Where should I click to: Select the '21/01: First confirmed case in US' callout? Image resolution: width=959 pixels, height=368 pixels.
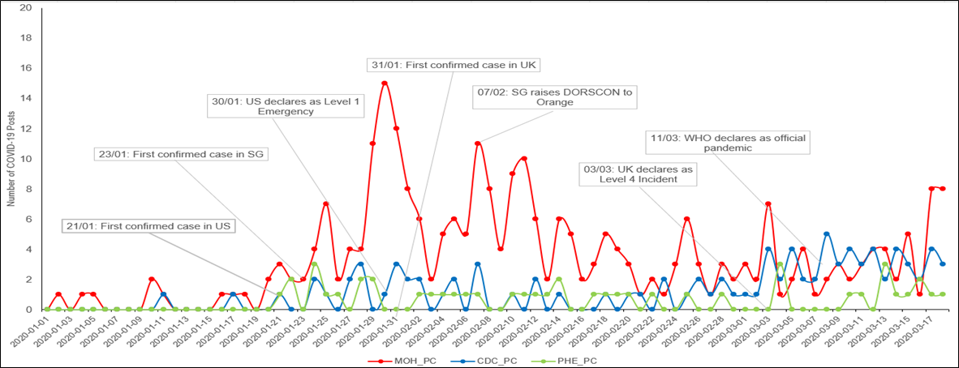coord(148,226)
